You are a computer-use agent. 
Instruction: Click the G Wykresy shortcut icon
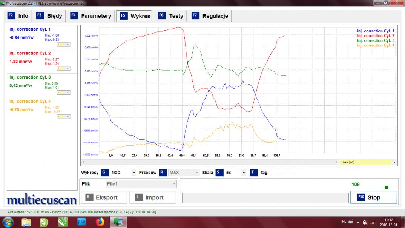click(104, 173)
